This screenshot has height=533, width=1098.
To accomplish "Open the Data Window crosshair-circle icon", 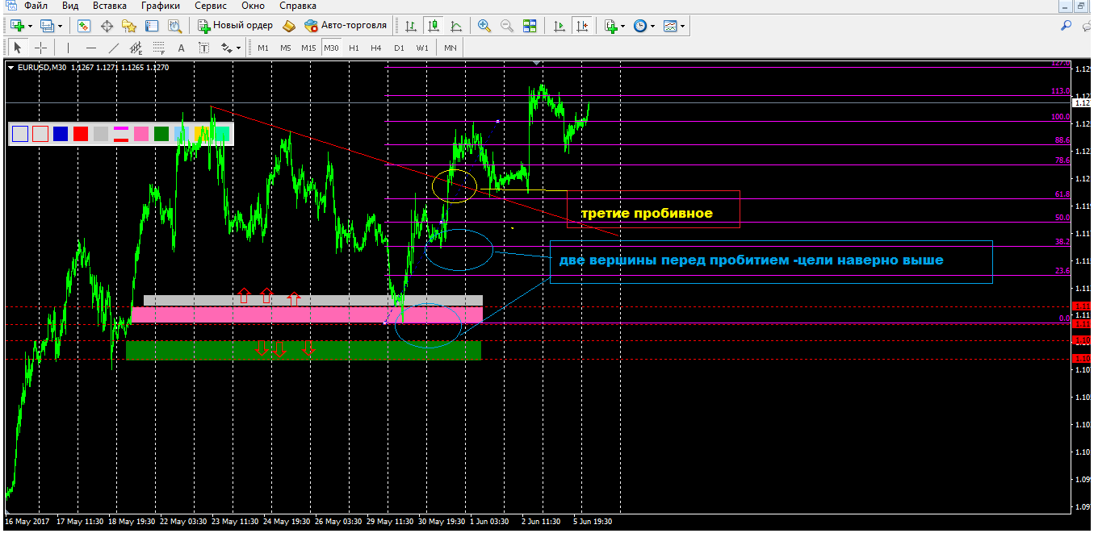I will [x=106, y=26].
